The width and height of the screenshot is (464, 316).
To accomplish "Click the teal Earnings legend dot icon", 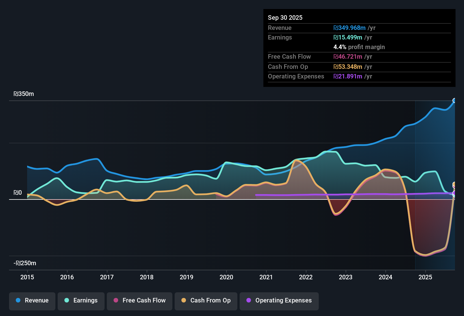I will (67, 300).
